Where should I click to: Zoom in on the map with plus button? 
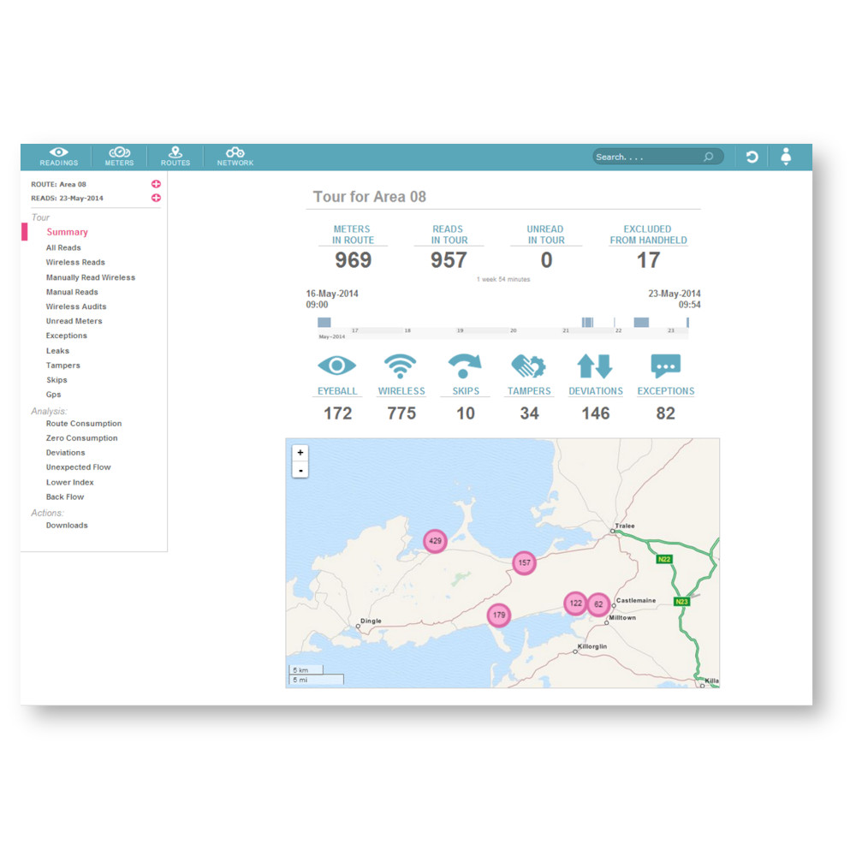[x=300, y=452]
